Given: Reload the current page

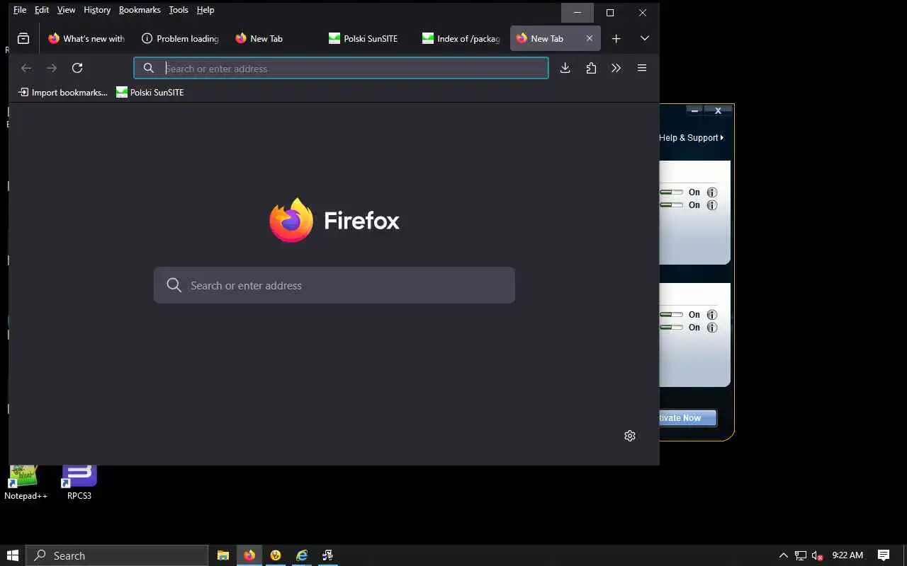Looking at the screenshot, I should click(x=77, y=68).
